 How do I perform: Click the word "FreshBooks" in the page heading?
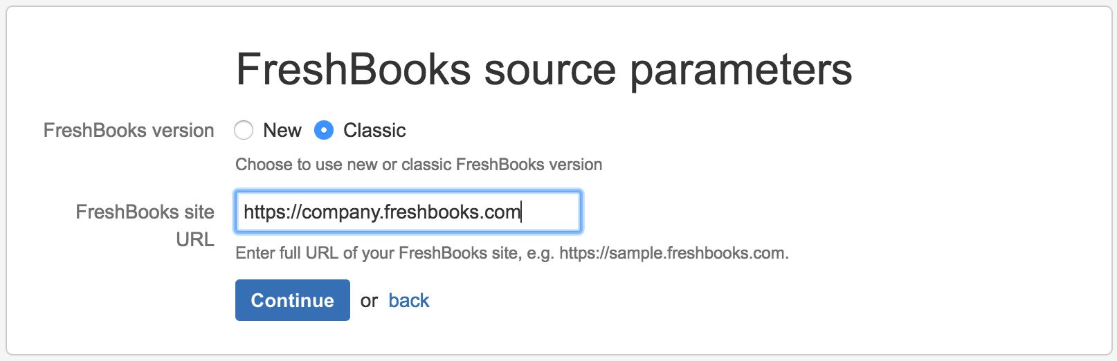pos(353,70)
